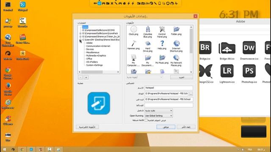Select Bridge-Alt.ico in the Adobe window
The width and height of the screenshot is (271, 152).
click(x=227, y=51)
